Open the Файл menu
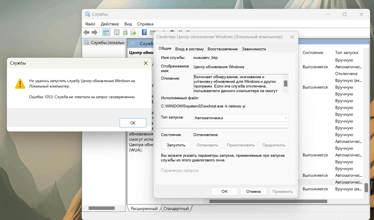The image size is (374, 220). coord(90,24)
